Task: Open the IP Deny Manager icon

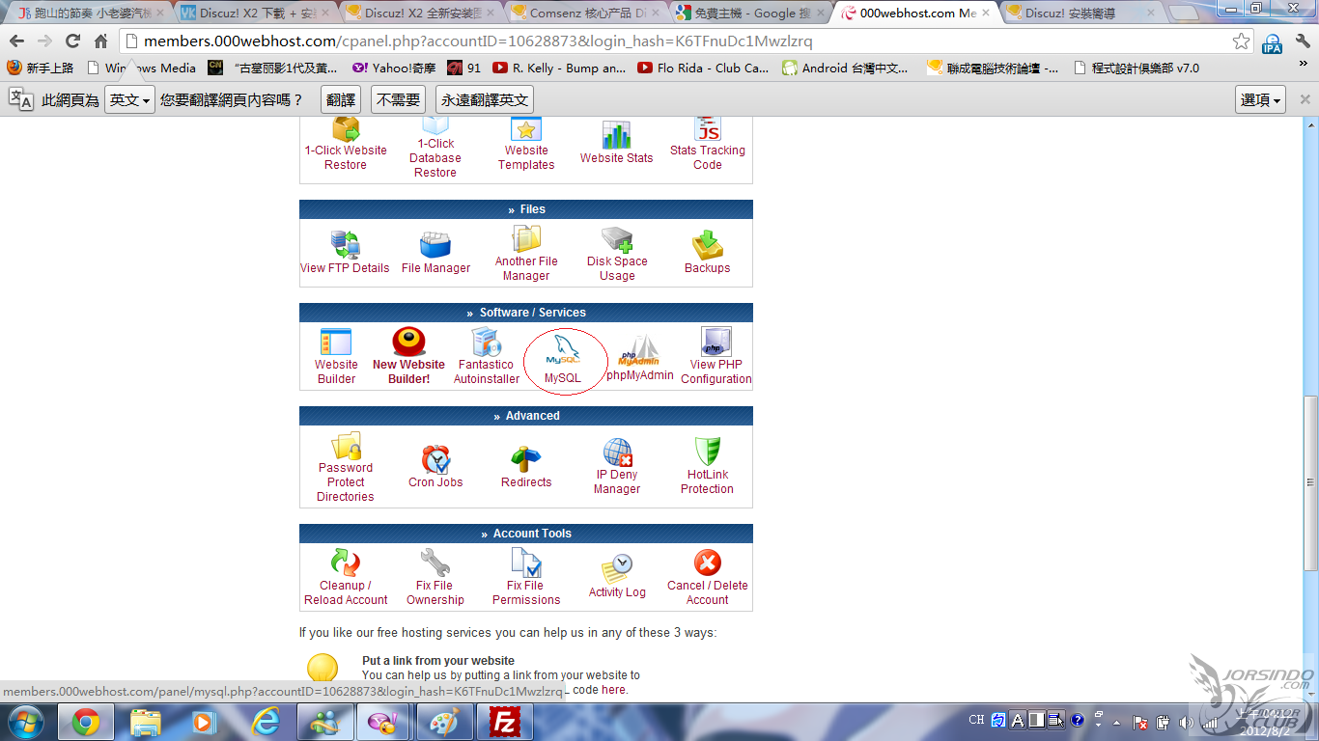Action: 617,453
